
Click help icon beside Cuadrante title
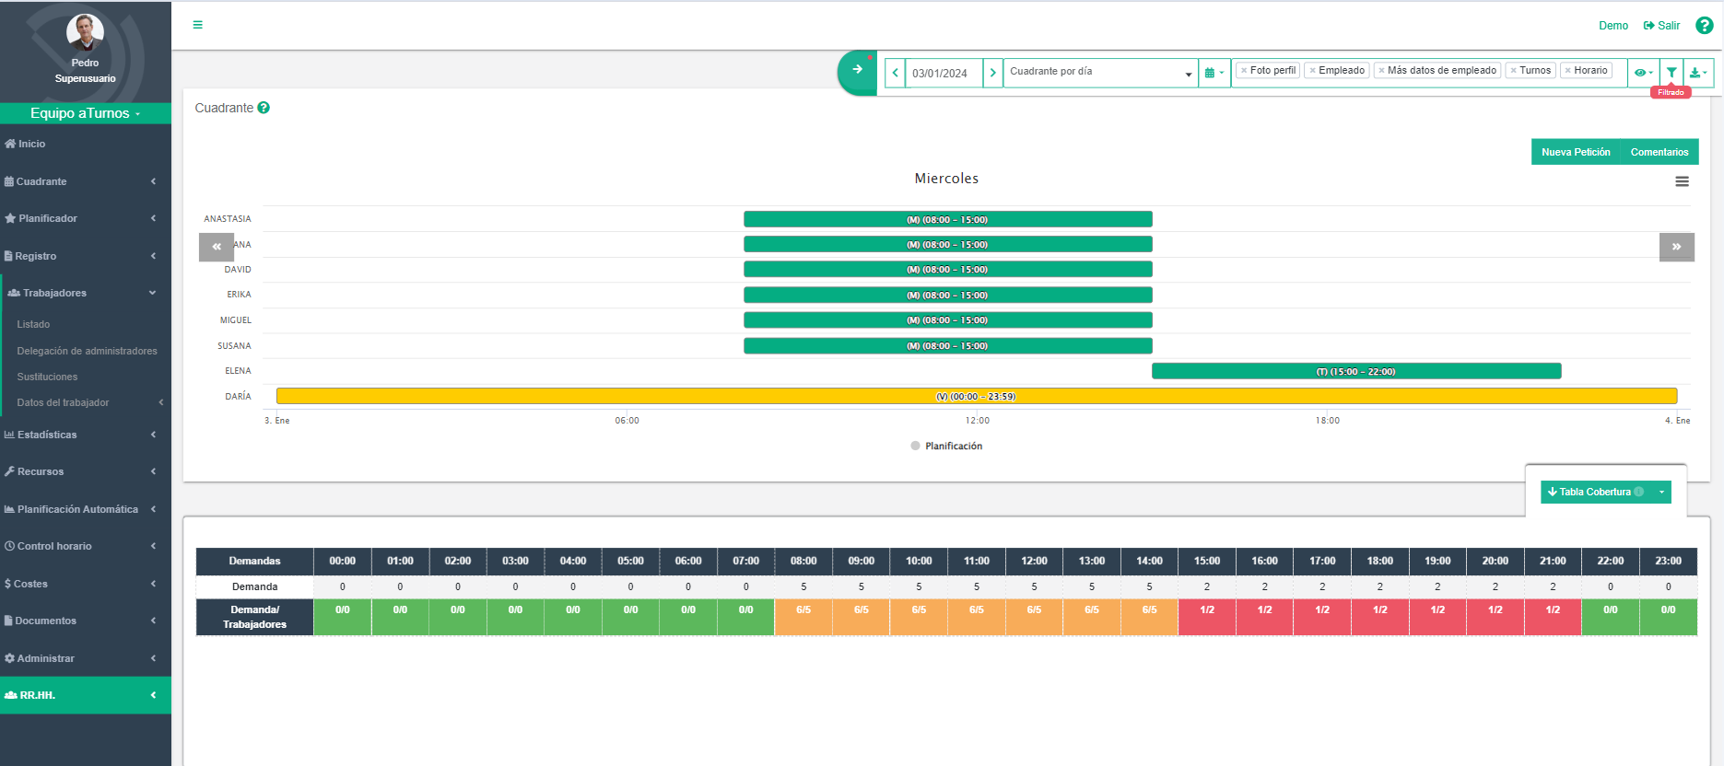click(264, 108)
